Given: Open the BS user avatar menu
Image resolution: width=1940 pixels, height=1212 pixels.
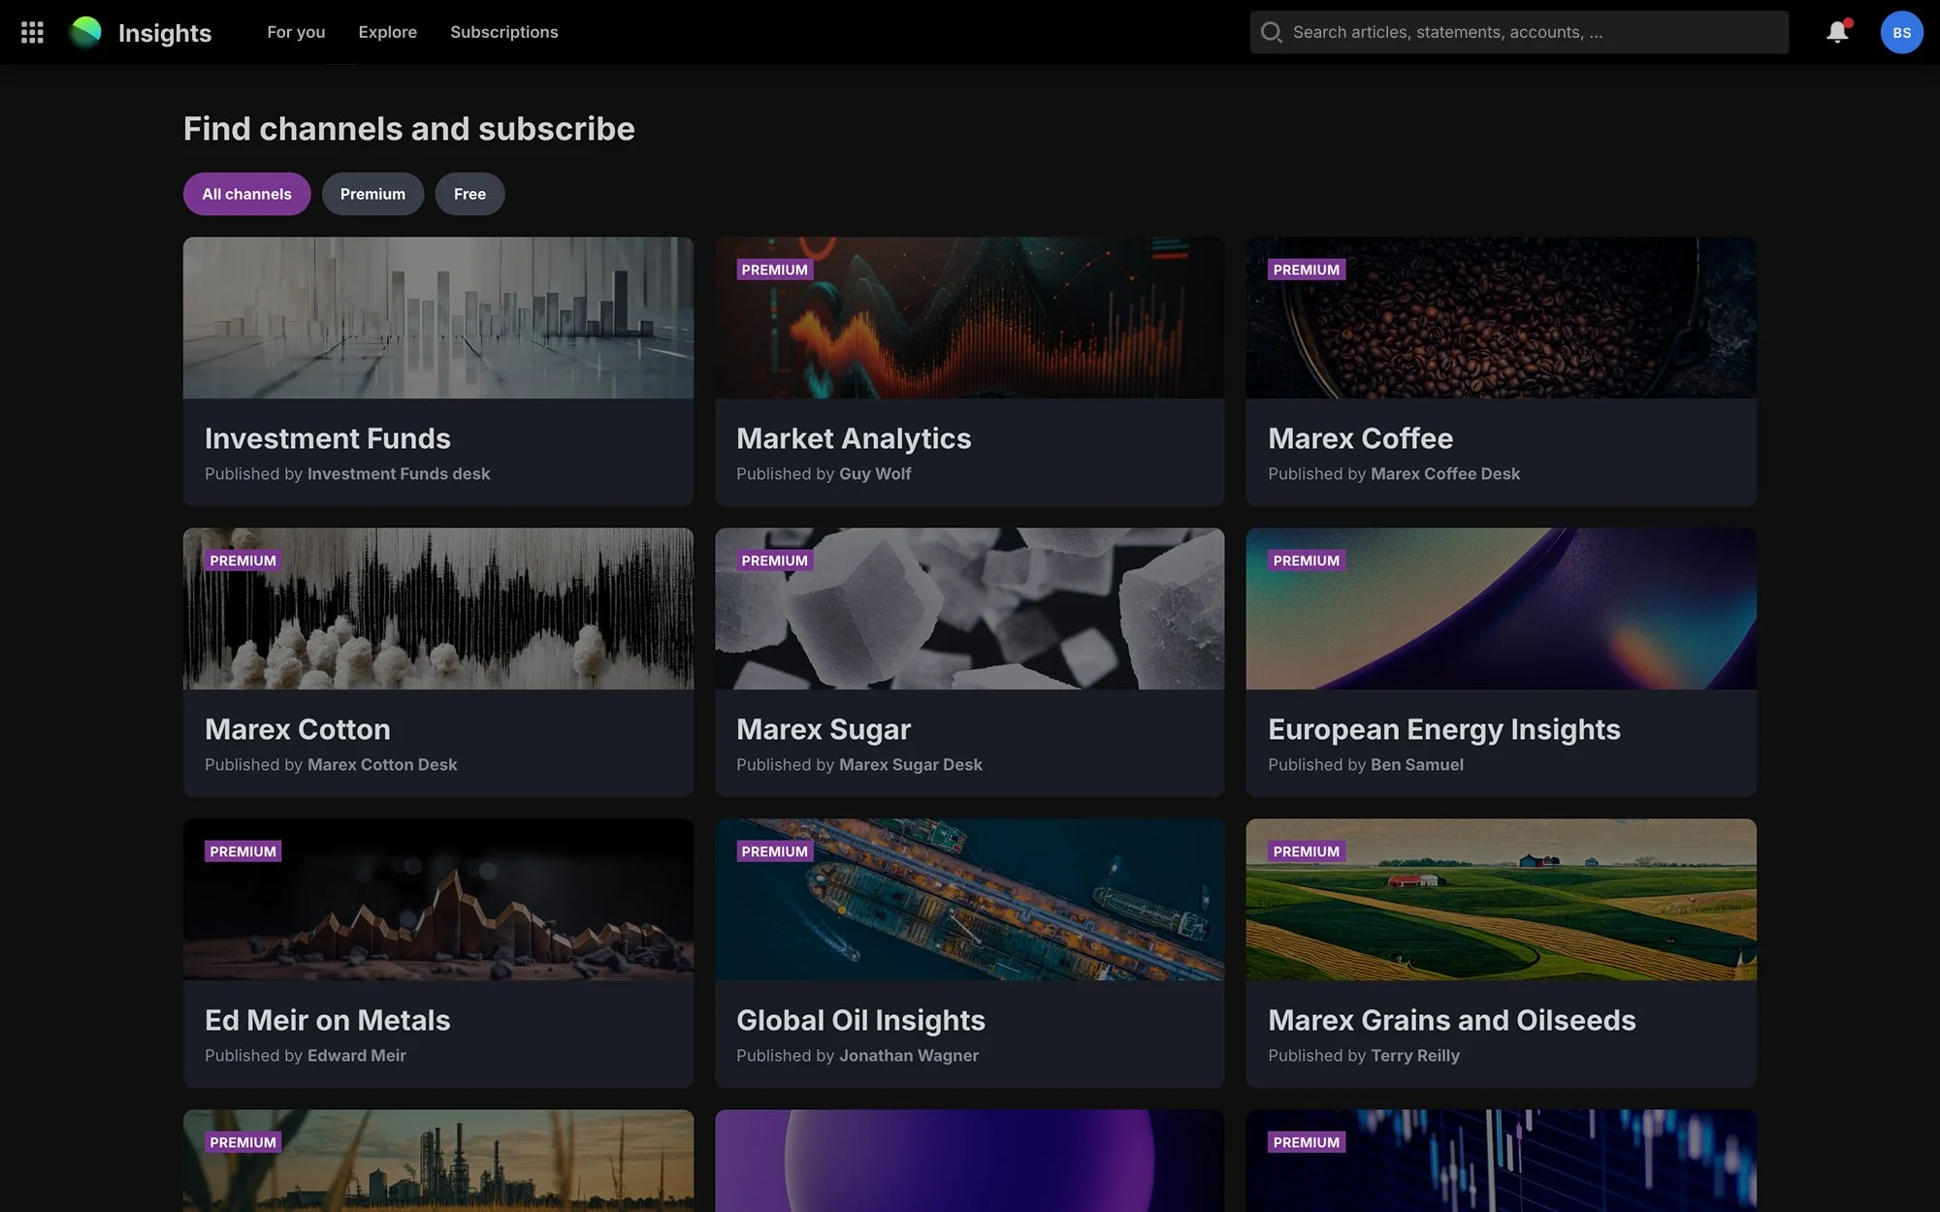Looking at the screenshot, I should [1901, 32].
